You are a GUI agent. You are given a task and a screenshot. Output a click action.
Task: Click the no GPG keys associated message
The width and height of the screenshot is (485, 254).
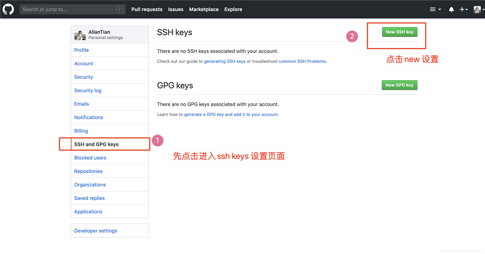click(x=218, y=104)
